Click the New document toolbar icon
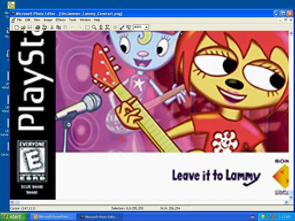 [16, 27]
